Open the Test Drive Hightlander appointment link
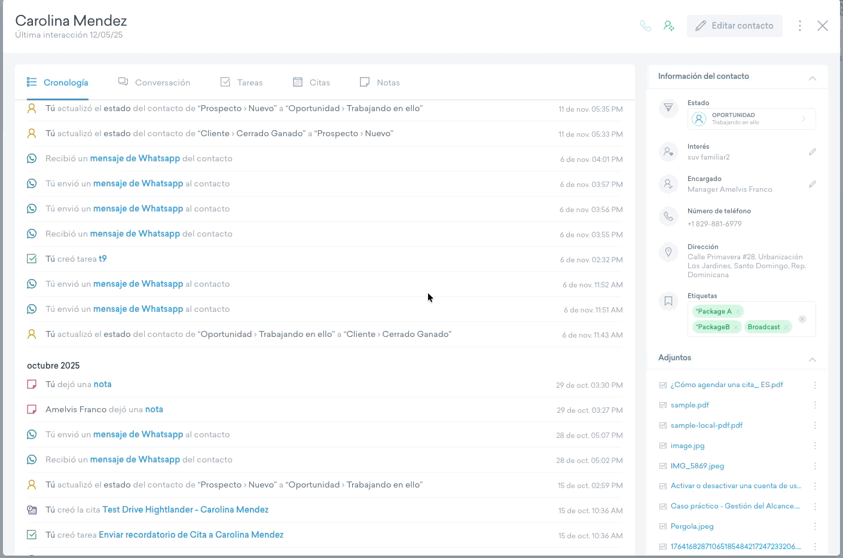Image resolution: width=843 pixels, height=558 pixels. click(x=185, y=510)
